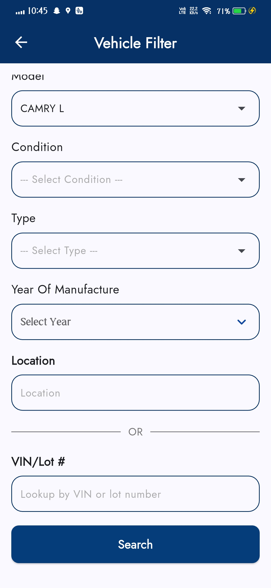Tap the blue chevron in Year field
The height and width of the screenshot is (588, 271).
coord(241,322)
